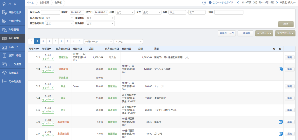Click first help icon in table header
The height and width of the screenshot is (140, 298).
coord(274,49)
